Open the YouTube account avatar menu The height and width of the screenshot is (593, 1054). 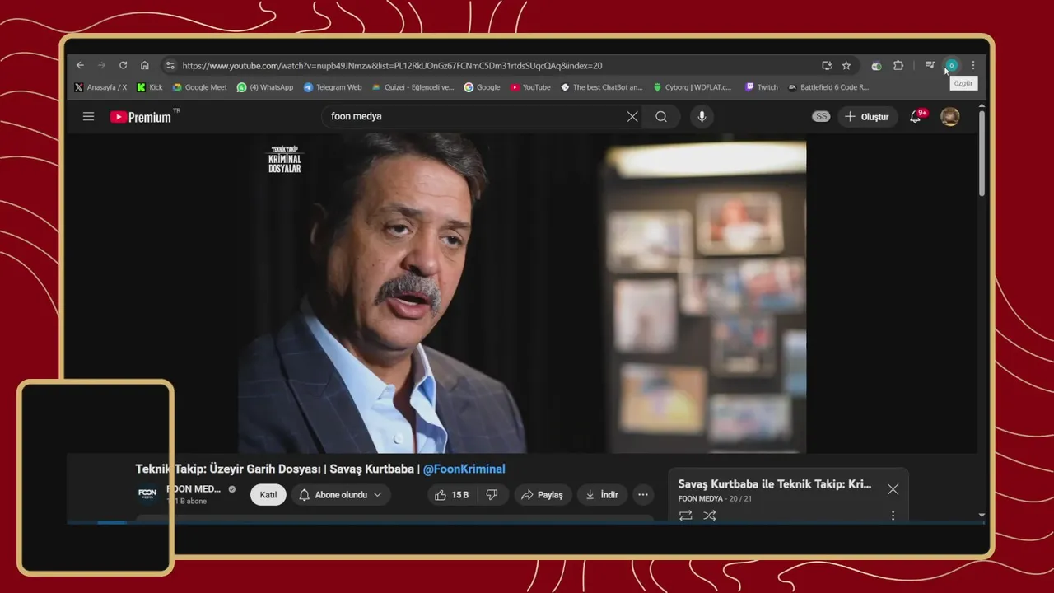coord(950,117)
